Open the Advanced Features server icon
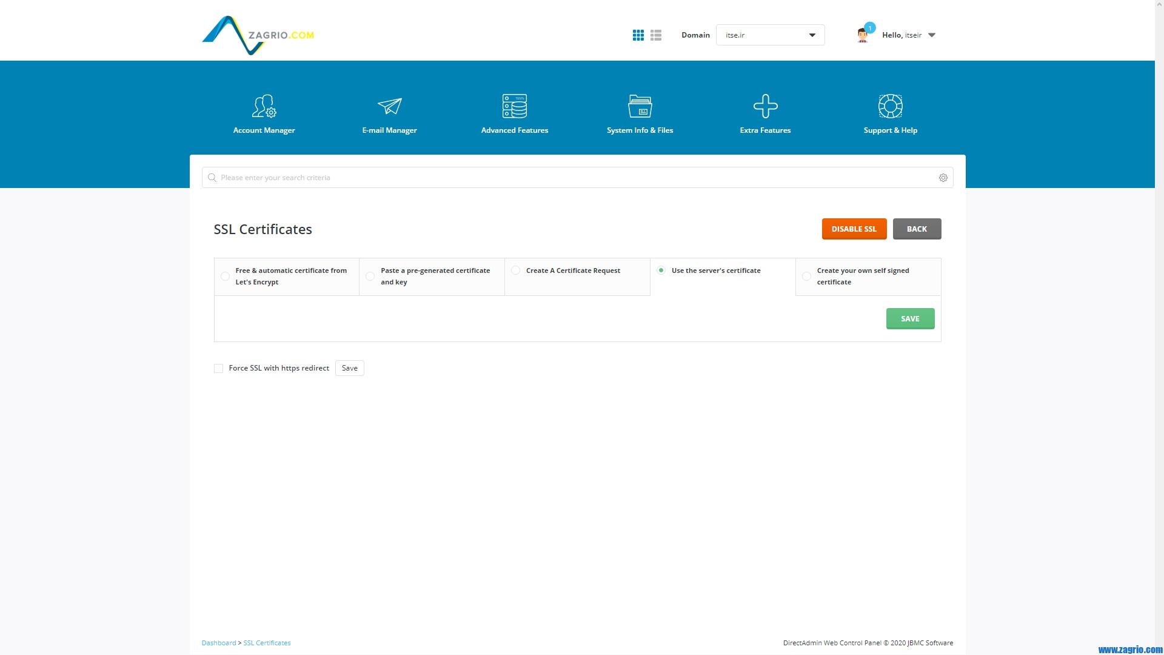The width and height of the screenshot is (1164, 655). [x=514, y=107]
